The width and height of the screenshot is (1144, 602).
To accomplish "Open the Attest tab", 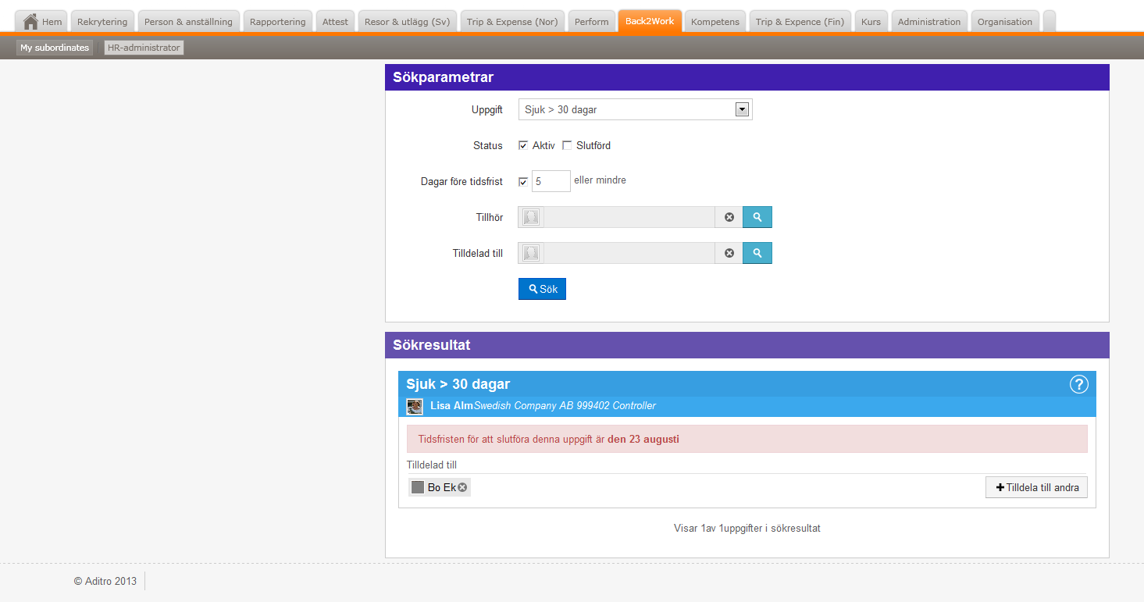I will (x=336, y=21).
